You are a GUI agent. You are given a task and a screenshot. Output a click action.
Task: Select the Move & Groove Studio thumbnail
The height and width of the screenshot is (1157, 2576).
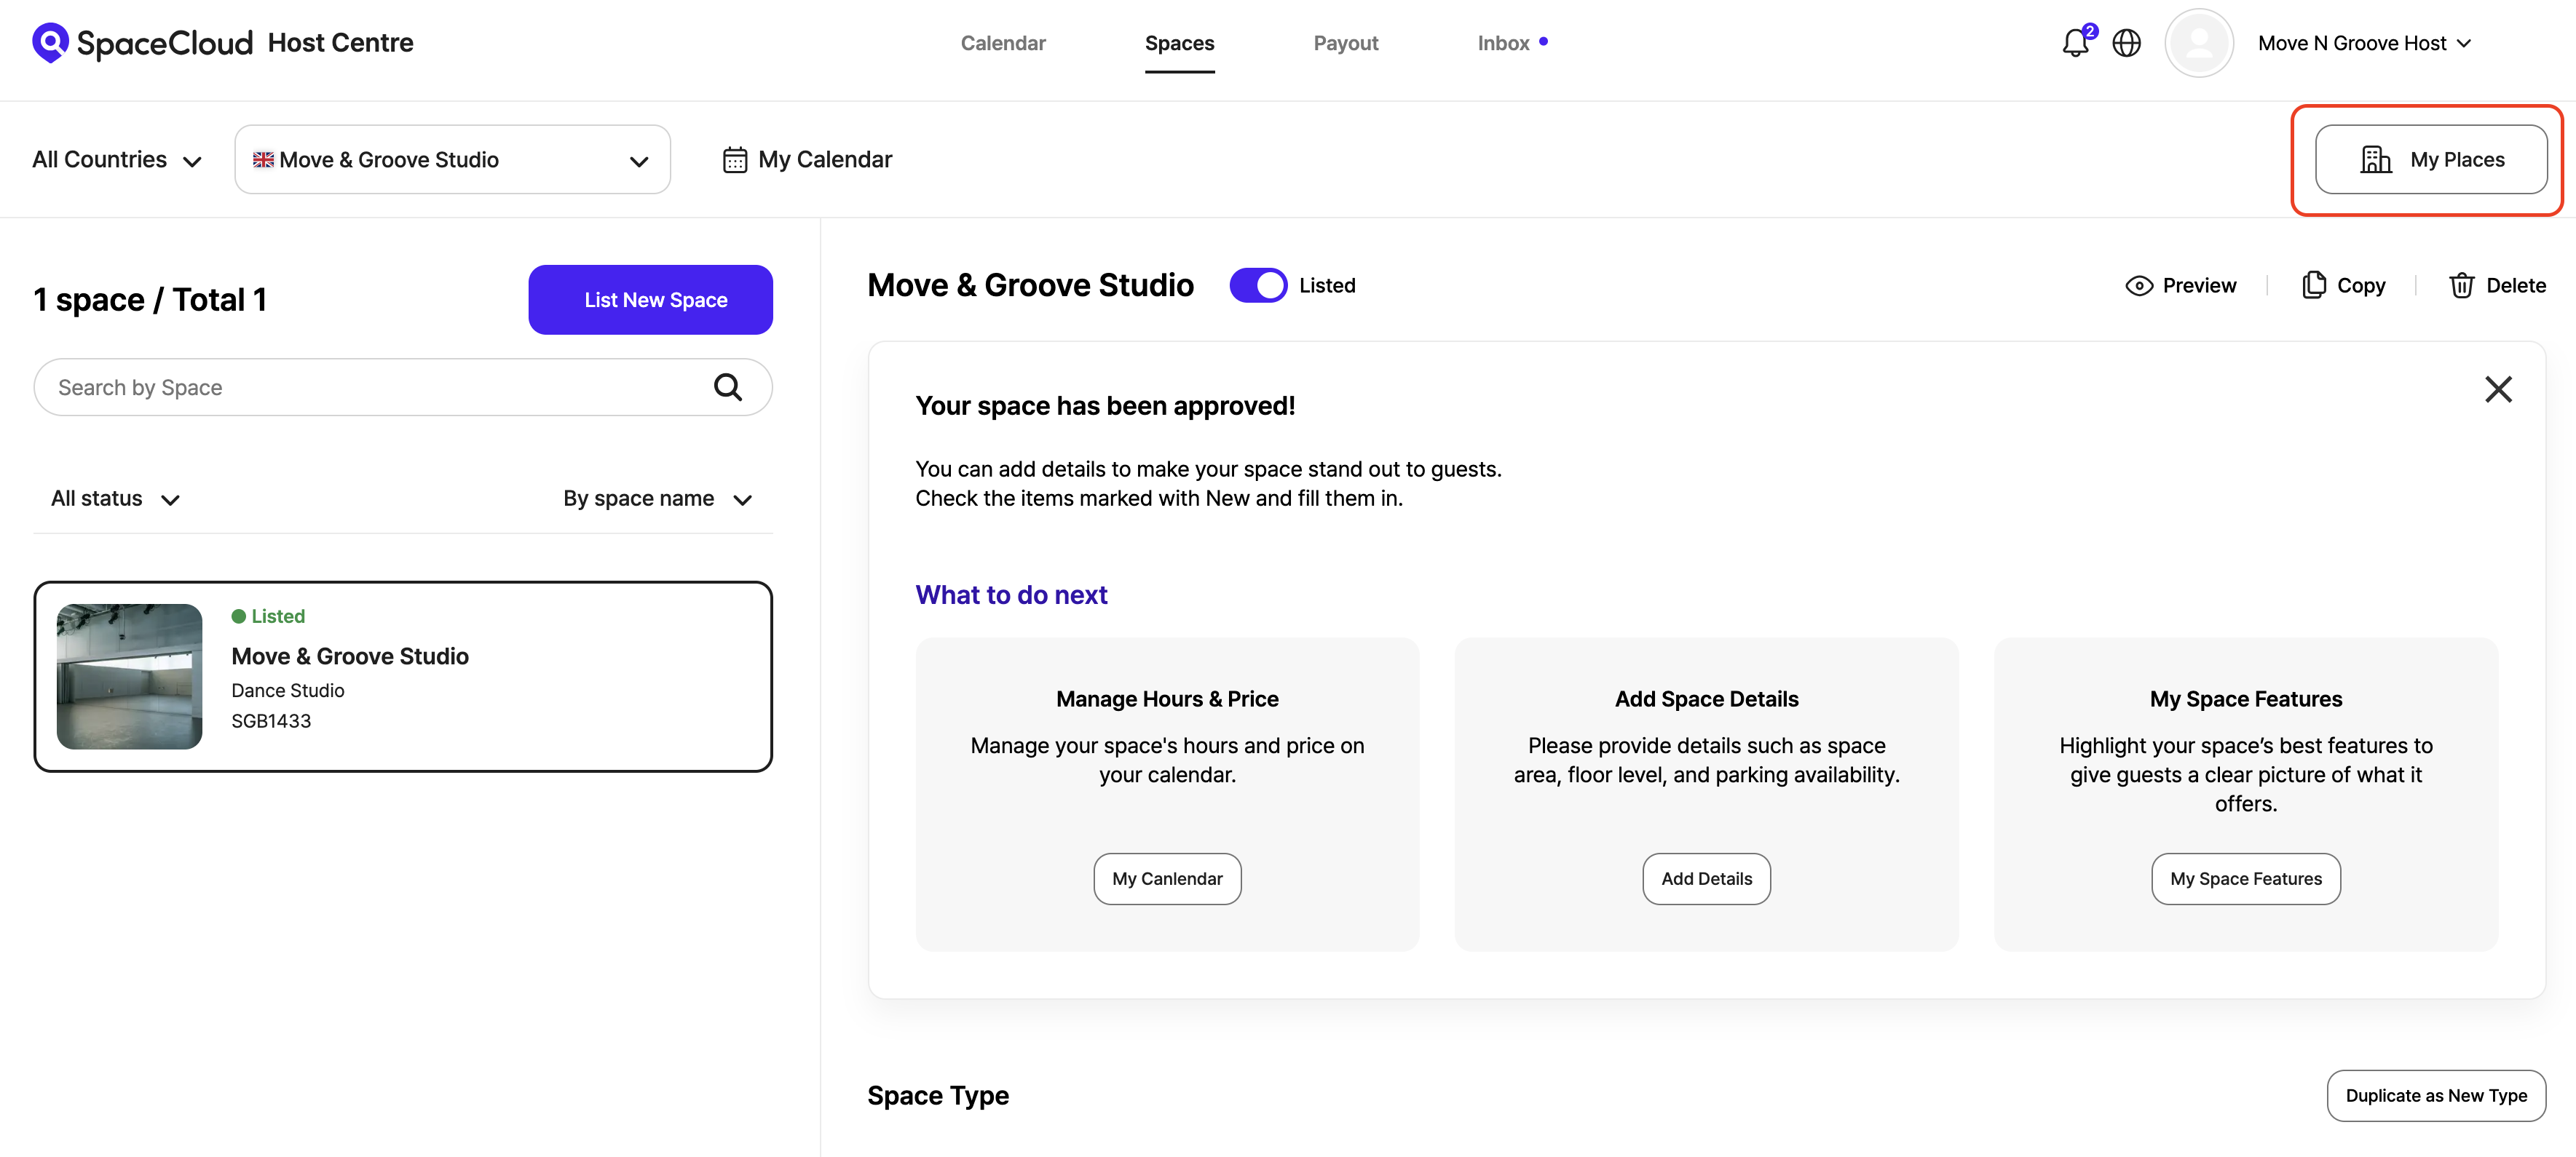pyautogui.click(x=129, y=677)
